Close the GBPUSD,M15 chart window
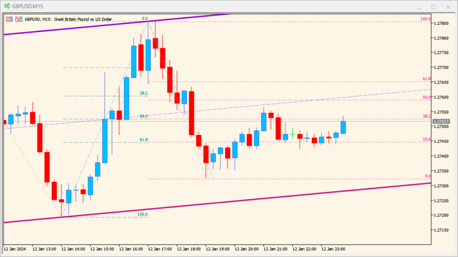 447,7
